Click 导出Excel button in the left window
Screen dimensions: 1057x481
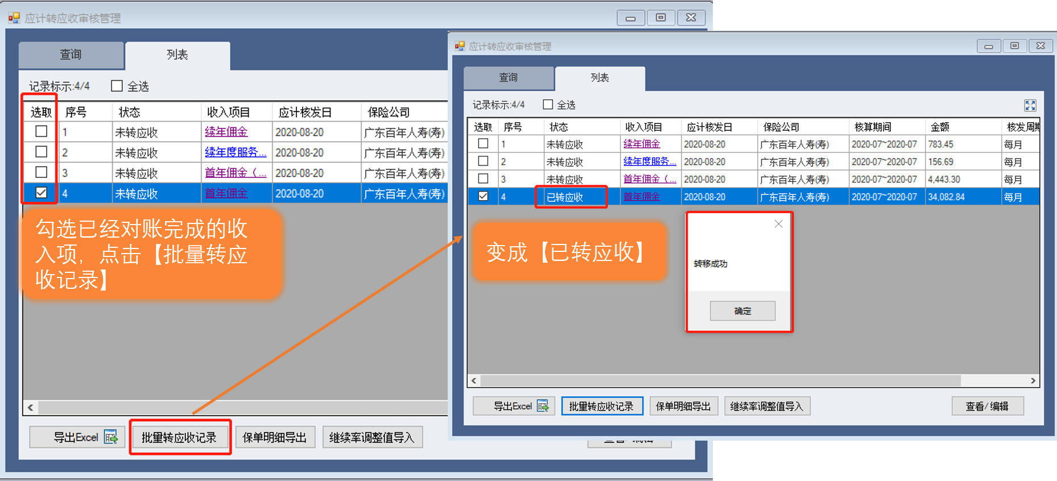pyautogui.click(x=77, y=437)
